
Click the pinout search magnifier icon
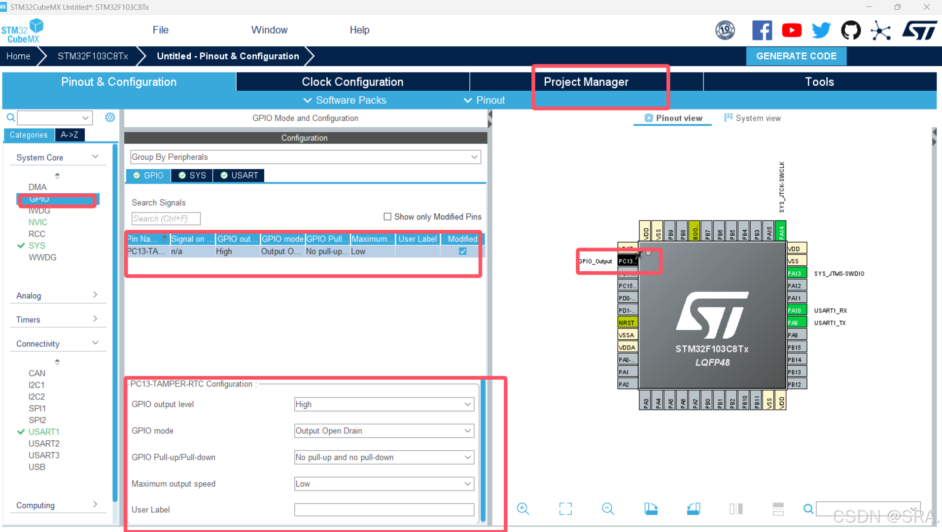(x=808, y=508)
